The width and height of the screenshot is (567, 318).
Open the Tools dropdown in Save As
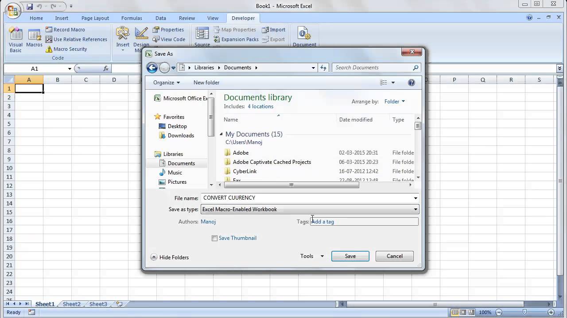312,256
